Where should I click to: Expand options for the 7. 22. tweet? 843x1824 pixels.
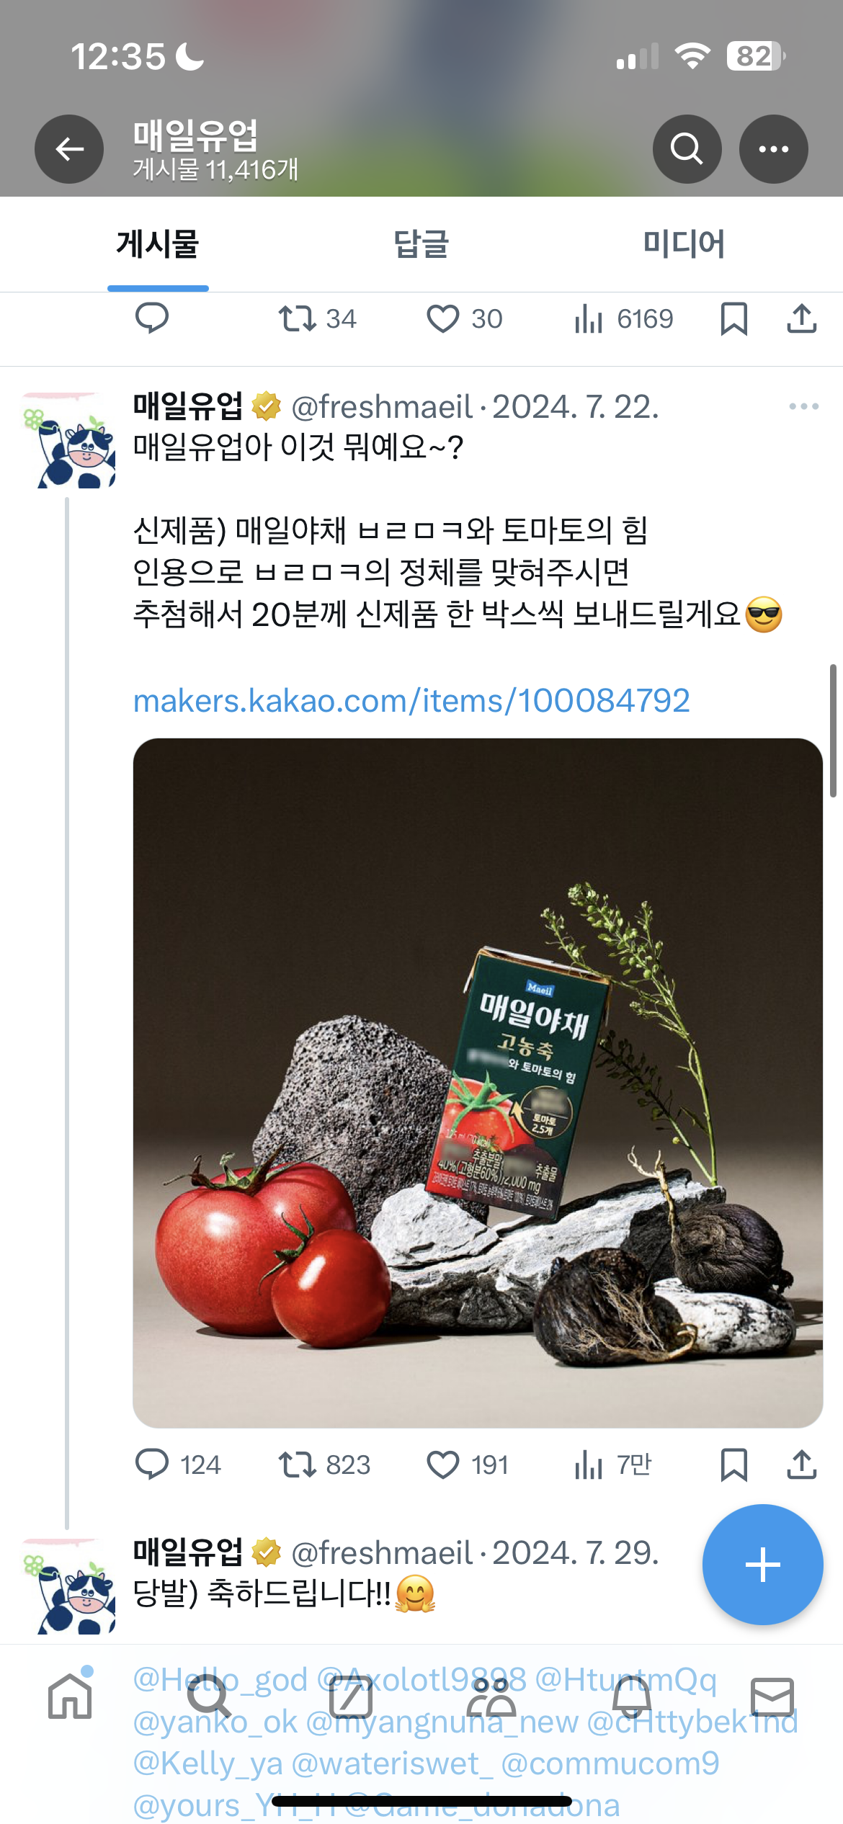(x=803, y=406)
